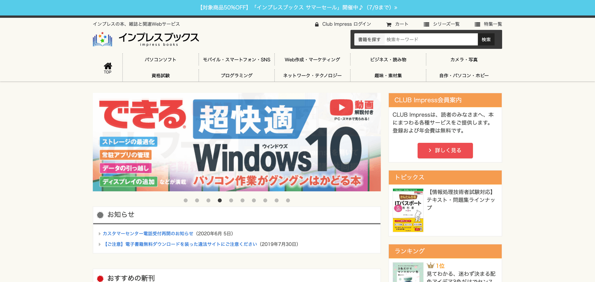
Task: Open the プログラミング category menu
Action: coord(237,76)
